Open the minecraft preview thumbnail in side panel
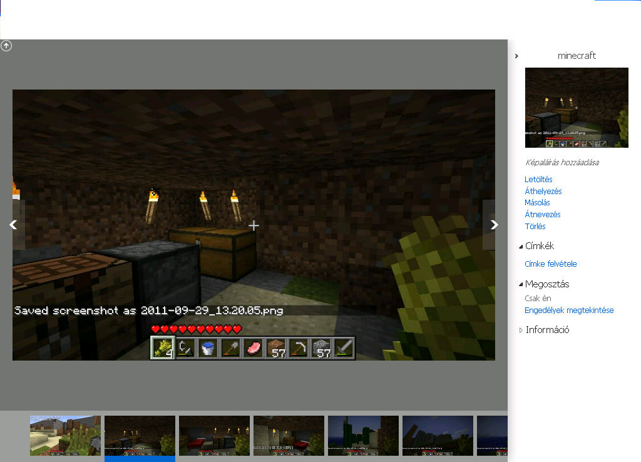 (577, 108)
